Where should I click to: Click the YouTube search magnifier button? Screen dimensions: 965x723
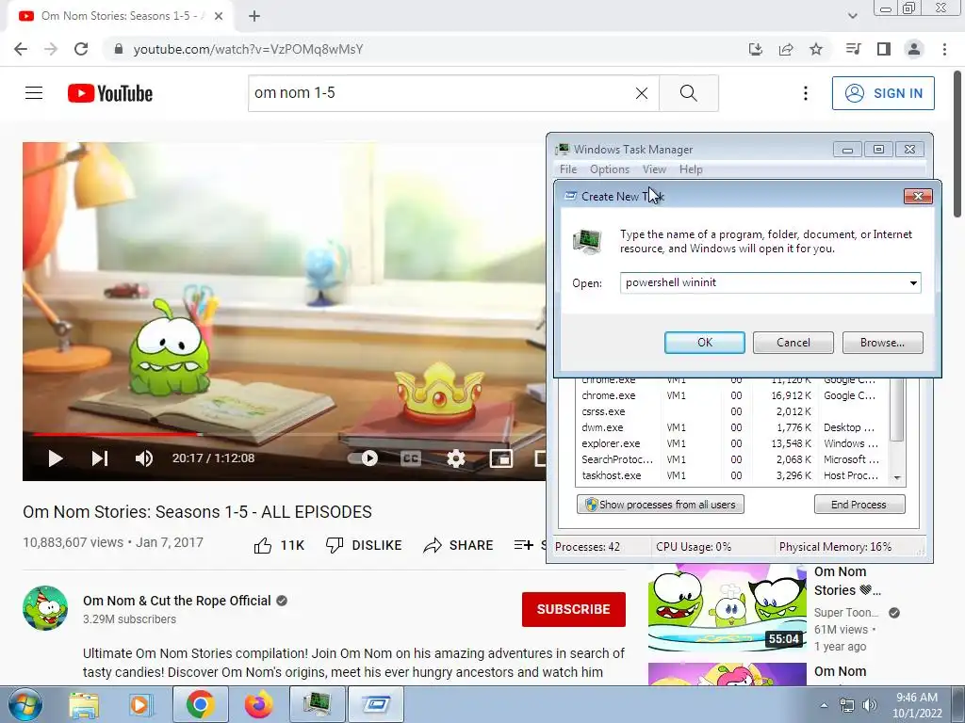coord(689,93)
